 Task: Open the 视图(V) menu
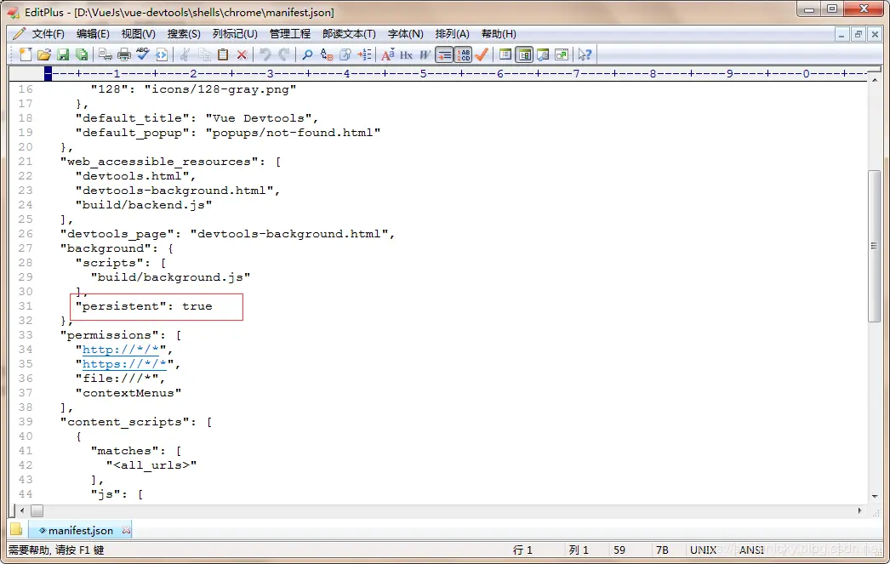click(x=139, y=34)
